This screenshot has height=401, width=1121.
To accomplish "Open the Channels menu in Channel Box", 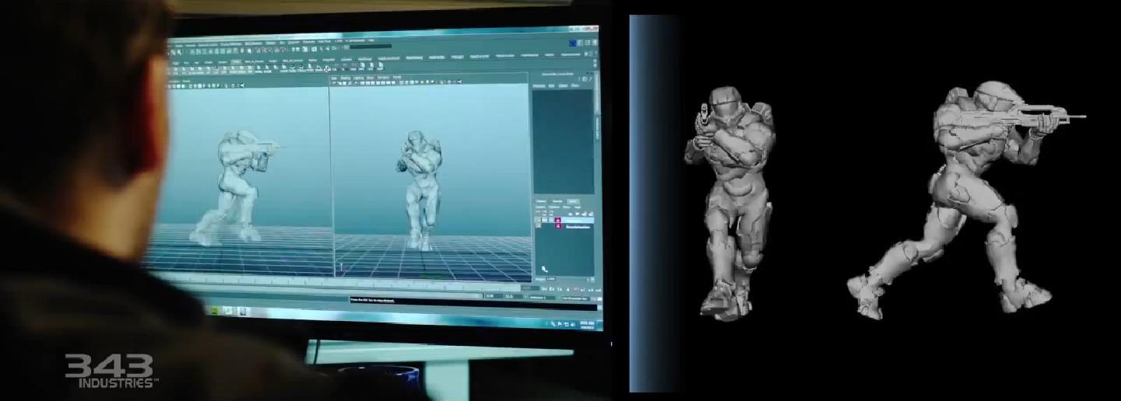I will coord(539,85).
